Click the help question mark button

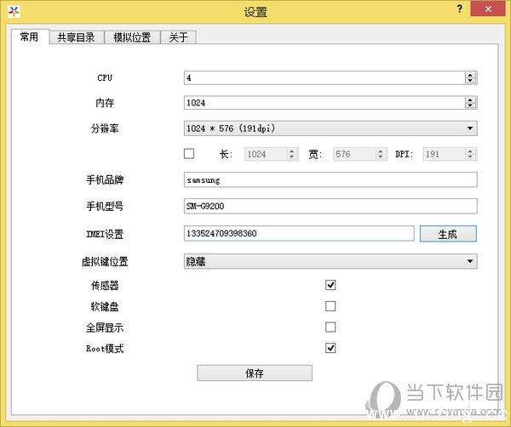point(460,9)
